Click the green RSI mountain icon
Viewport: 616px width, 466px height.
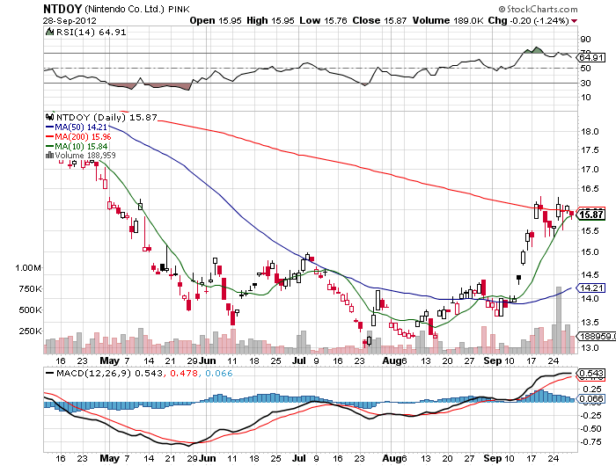tap(49, 32)
